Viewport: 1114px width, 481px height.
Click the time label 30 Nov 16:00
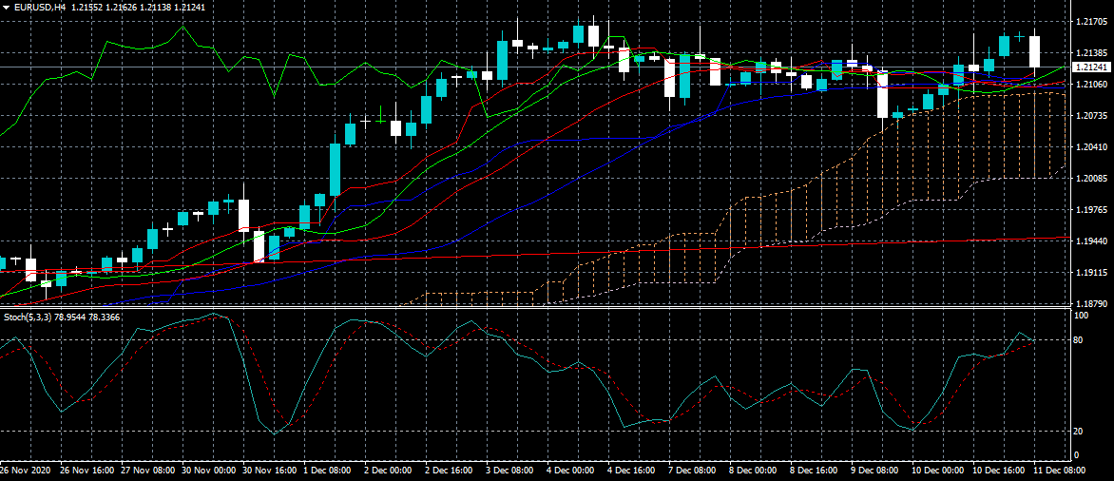(x=271, y=471)
